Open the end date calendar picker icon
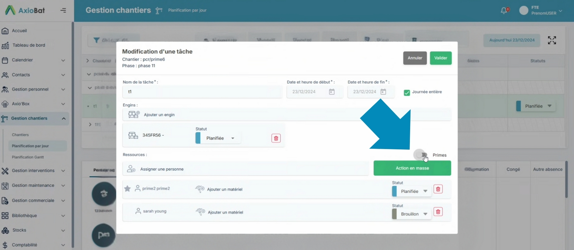Viewport: 574px width, 250px height. pyautogui.click(x=383, y=92)
